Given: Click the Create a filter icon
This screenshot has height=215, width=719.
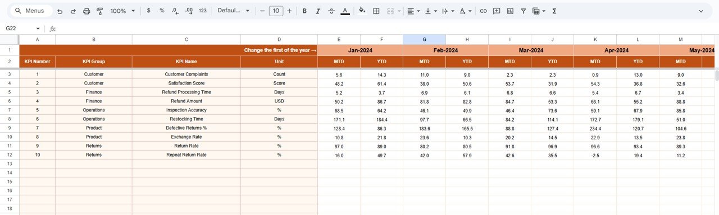Looking at the screenshot, I should 524,11.
